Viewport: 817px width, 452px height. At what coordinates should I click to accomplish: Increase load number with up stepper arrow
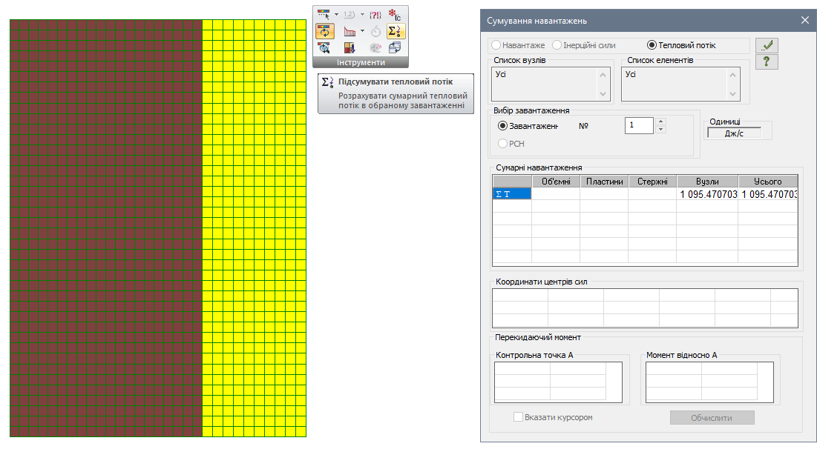[x=660, y=122]
